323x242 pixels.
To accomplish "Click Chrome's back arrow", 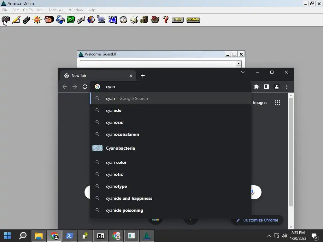I will coord(65,87).
